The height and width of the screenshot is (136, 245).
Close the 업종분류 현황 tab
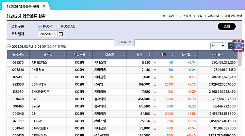[44, 6]
